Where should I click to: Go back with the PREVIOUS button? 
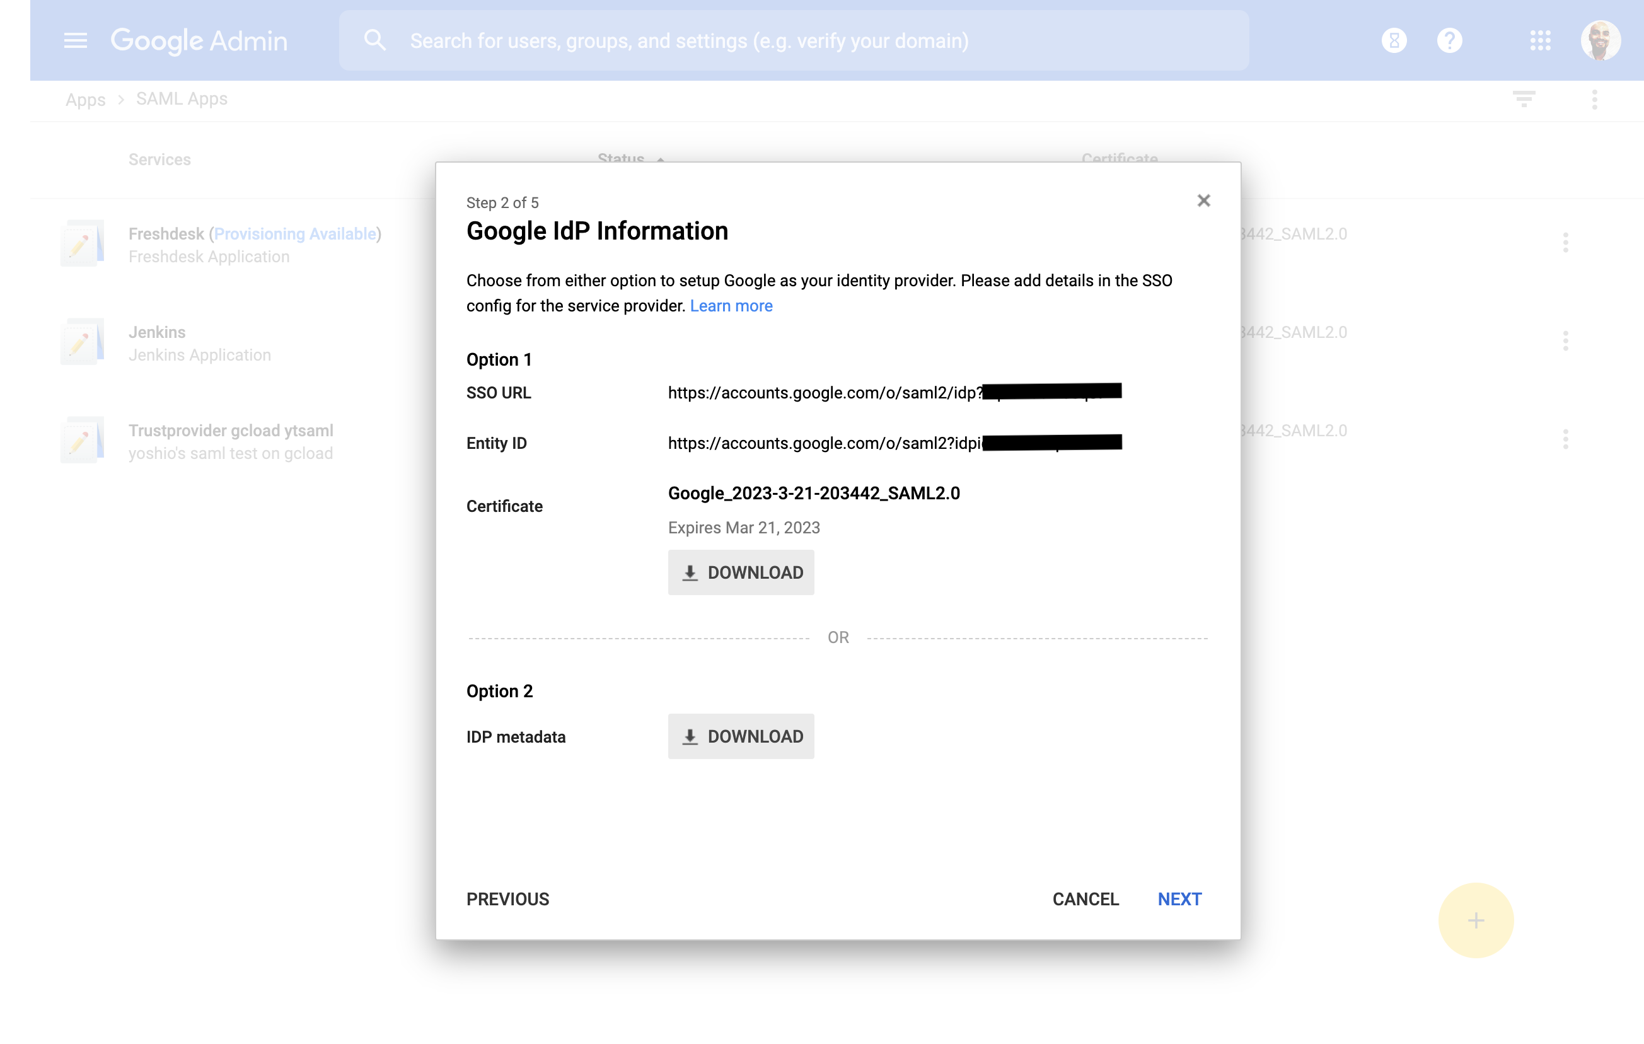[x=507, y=898]
